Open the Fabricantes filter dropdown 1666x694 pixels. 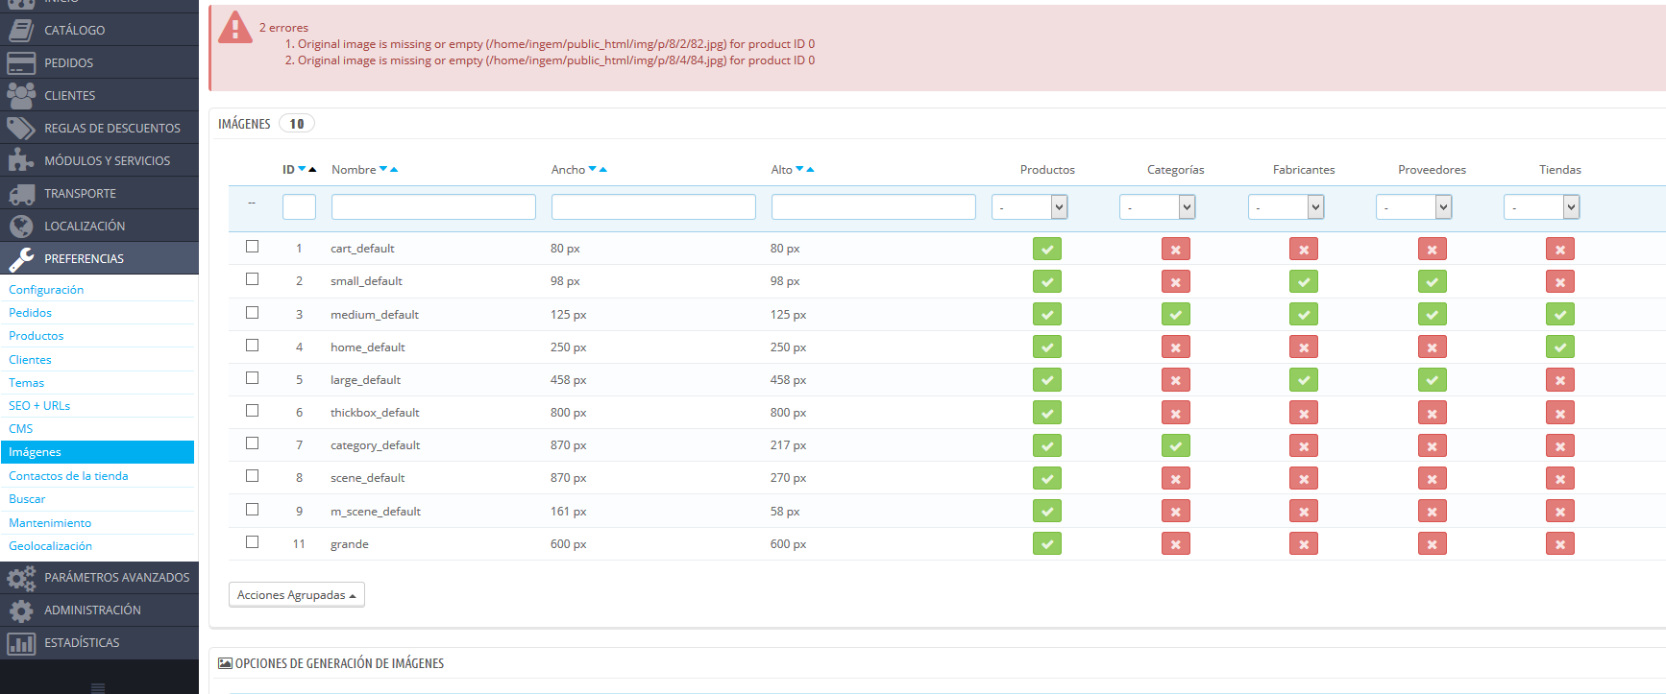coord(1286,207)
